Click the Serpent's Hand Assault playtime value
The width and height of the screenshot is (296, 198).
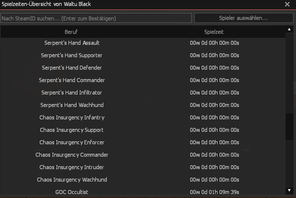(215, 43)
